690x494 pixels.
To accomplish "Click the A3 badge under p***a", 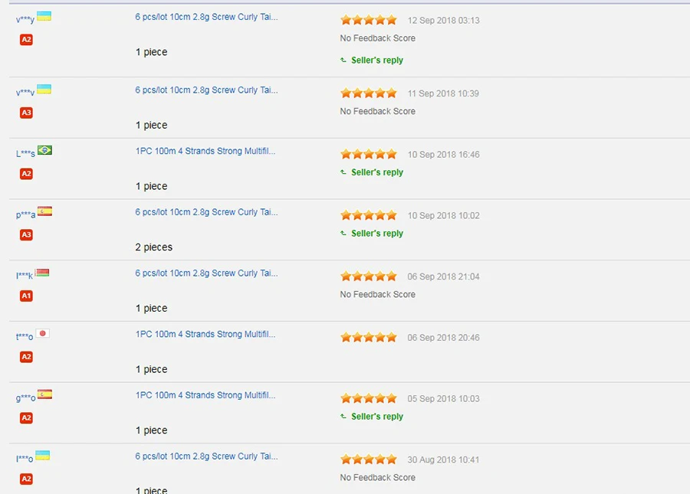I will pos(26,234).
